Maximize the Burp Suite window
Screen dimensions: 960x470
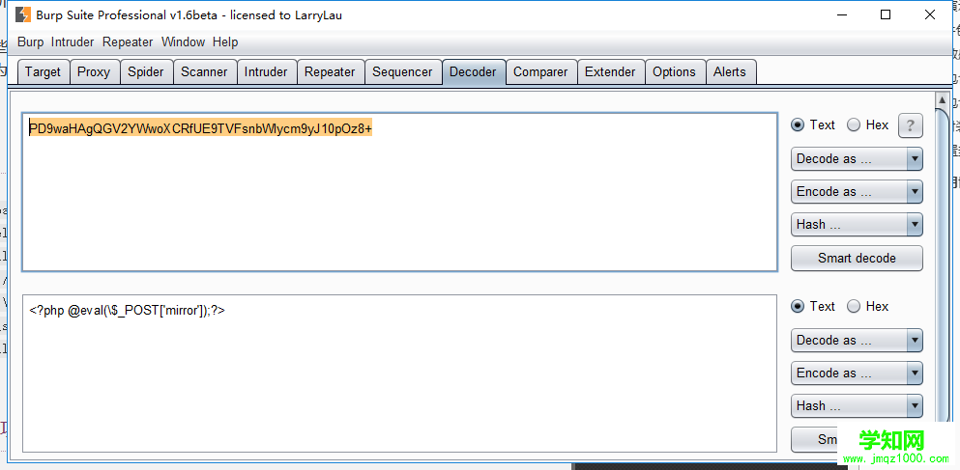tap(886, 15)
